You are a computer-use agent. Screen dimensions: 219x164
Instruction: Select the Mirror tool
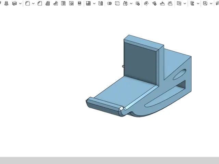pos(101,3)
